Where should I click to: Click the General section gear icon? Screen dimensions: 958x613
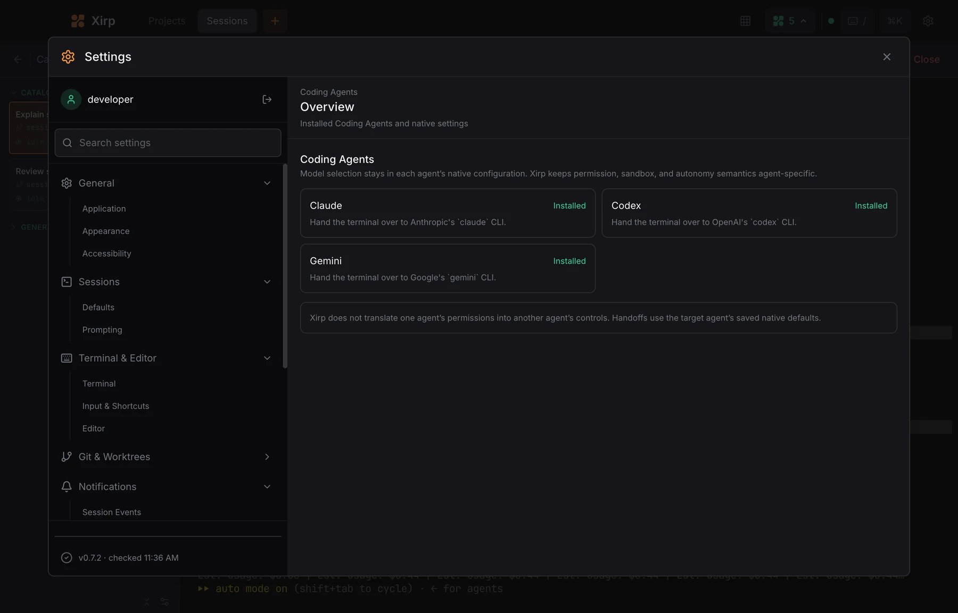pos(67,183)
